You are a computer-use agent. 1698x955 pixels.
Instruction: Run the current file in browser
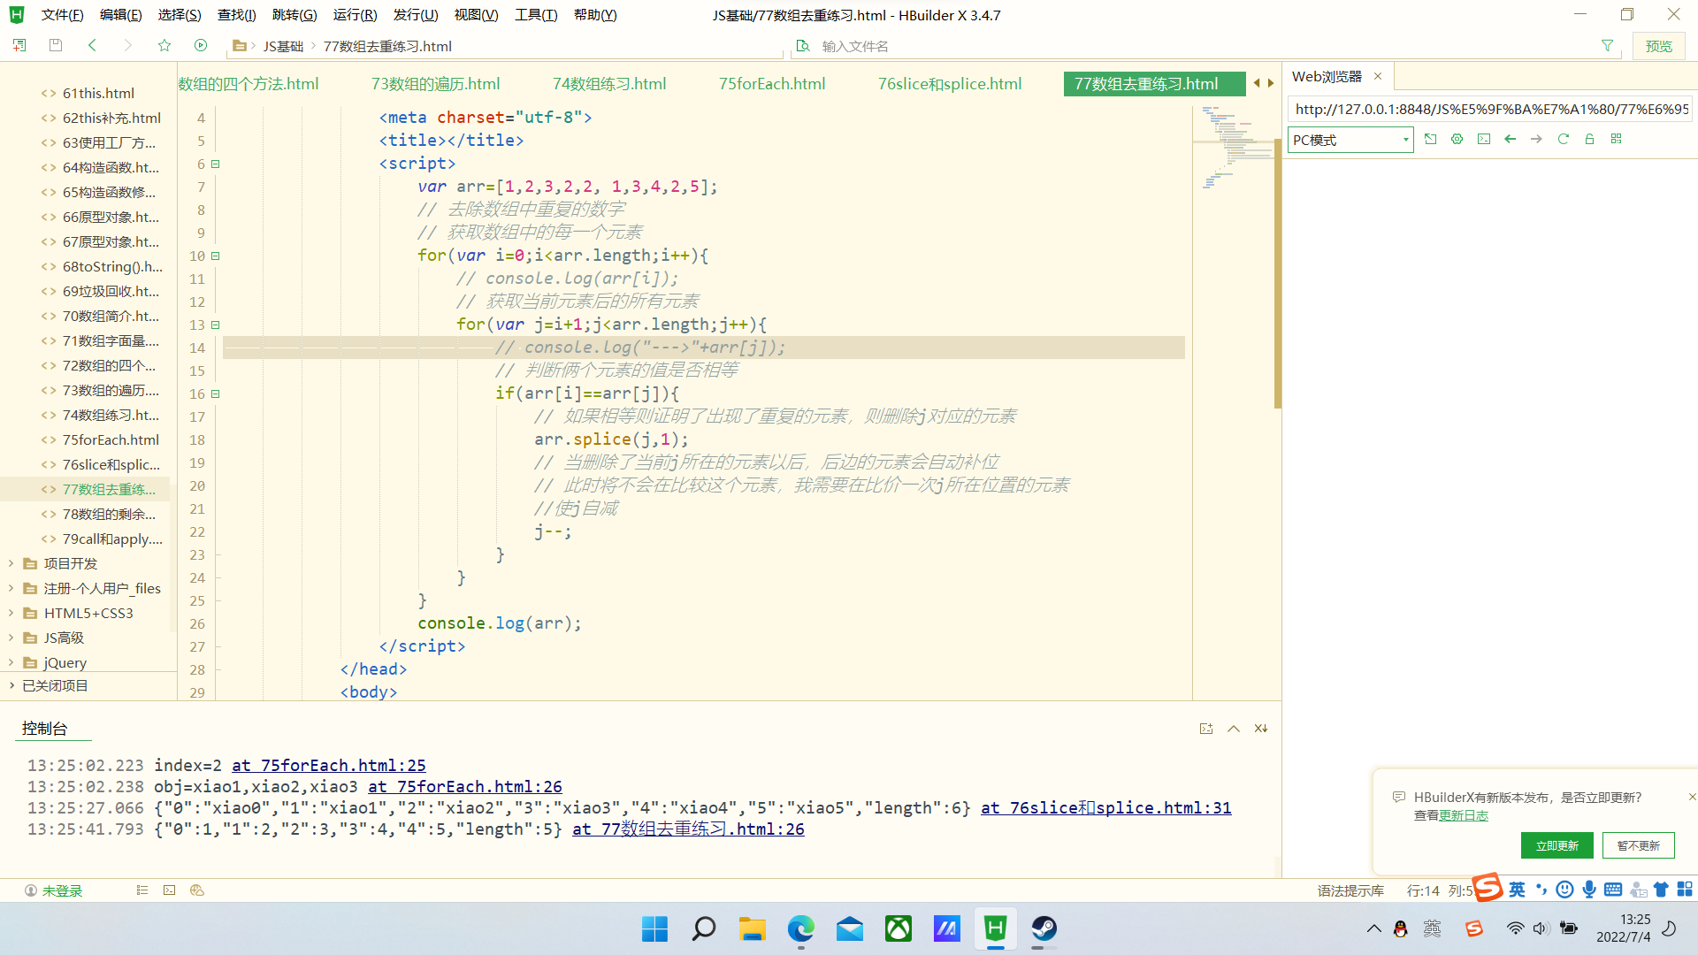[x=201, y=45]
